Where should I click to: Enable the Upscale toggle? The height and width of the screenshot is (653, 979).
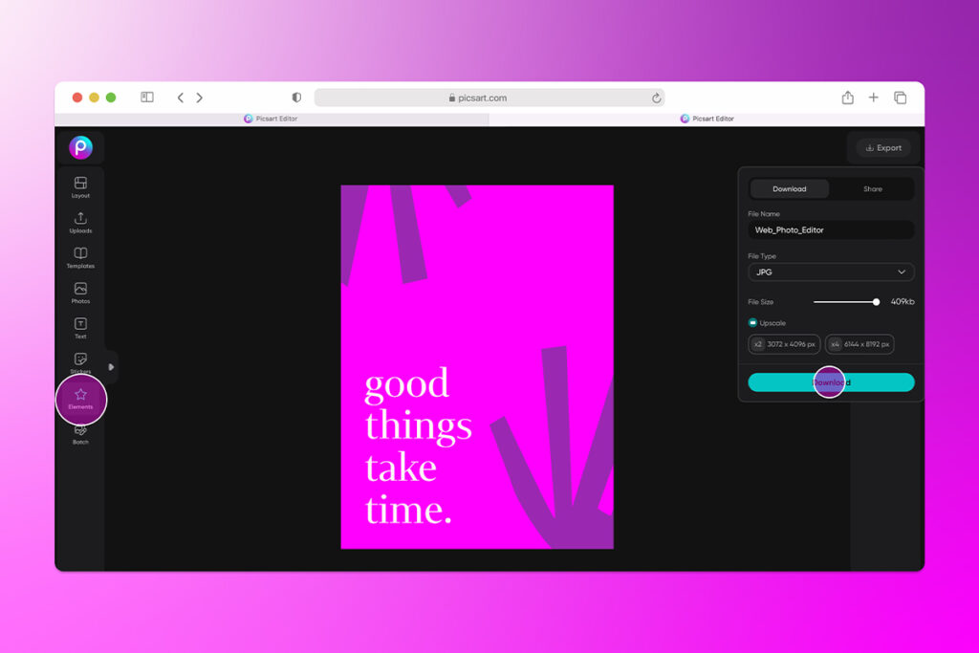pyautogui.click(x=753, y=322)
